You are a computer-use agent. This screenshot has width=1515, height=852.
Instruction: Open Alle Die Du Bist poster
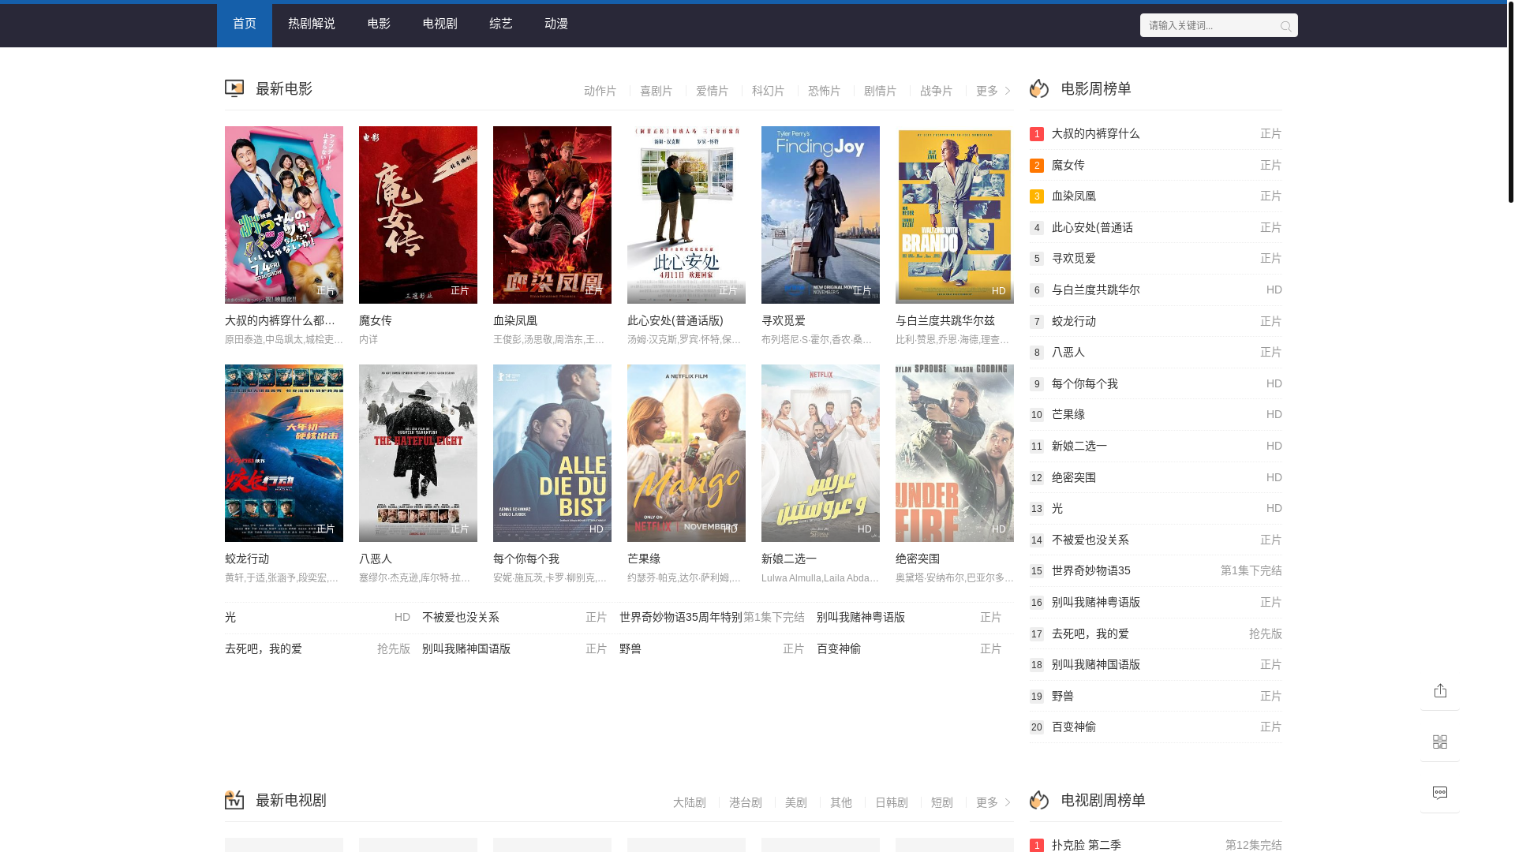coord(552,453)
